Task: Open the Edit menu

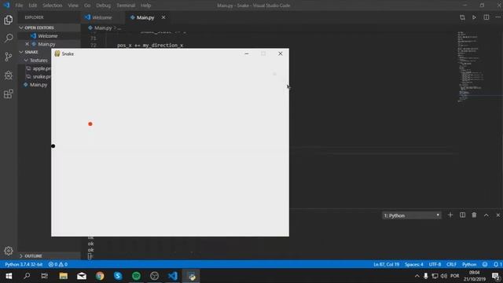Action: (32, 6)
